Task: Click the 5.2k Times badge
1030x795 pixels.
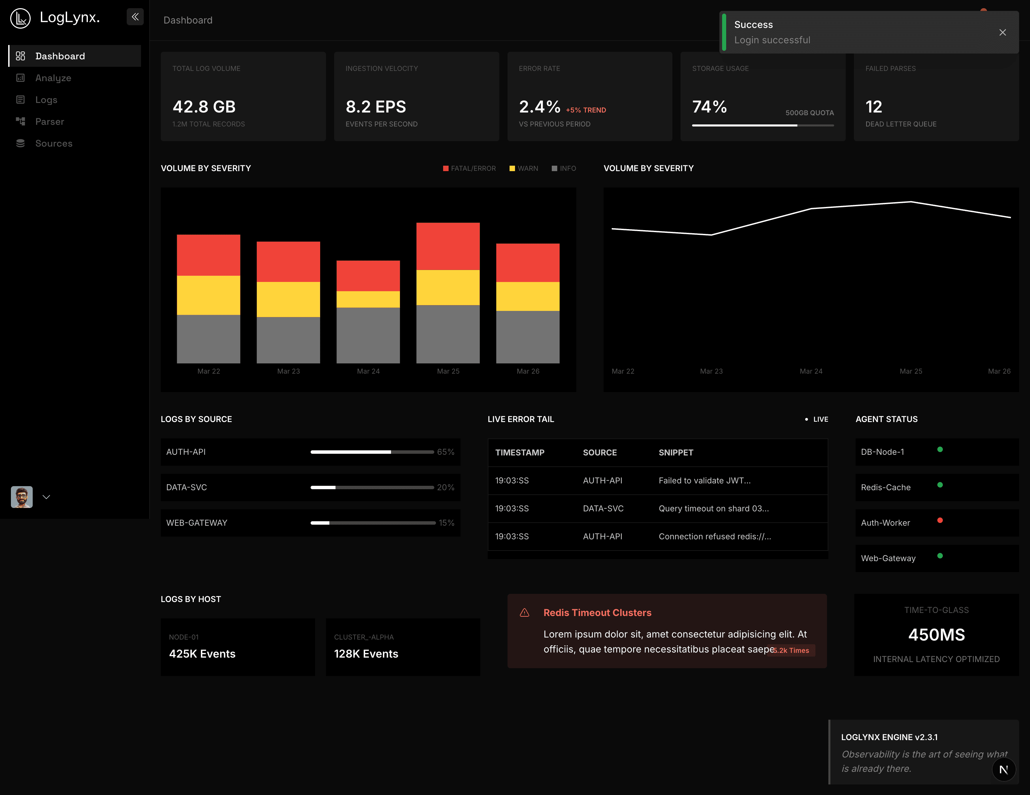Action: pyautogui.click(x=791, y=650)
